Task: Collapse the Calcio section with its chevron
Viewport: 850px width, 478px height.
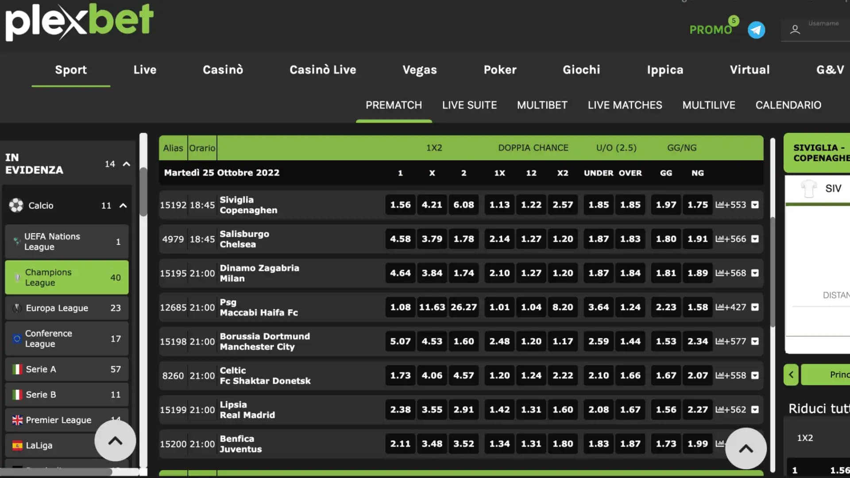Action: (x=123, y=205)
